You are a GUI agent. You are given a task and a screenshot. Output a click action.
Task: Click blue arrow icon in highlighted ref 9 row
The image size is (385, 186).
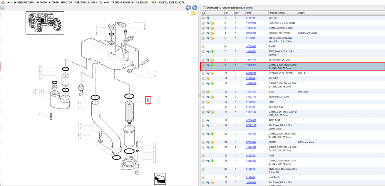(208, 65)
